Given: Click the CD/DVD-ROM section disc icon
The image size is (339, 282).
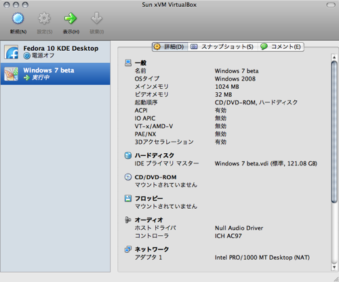Looking at the screenshot, I should (x=128, y=177).
